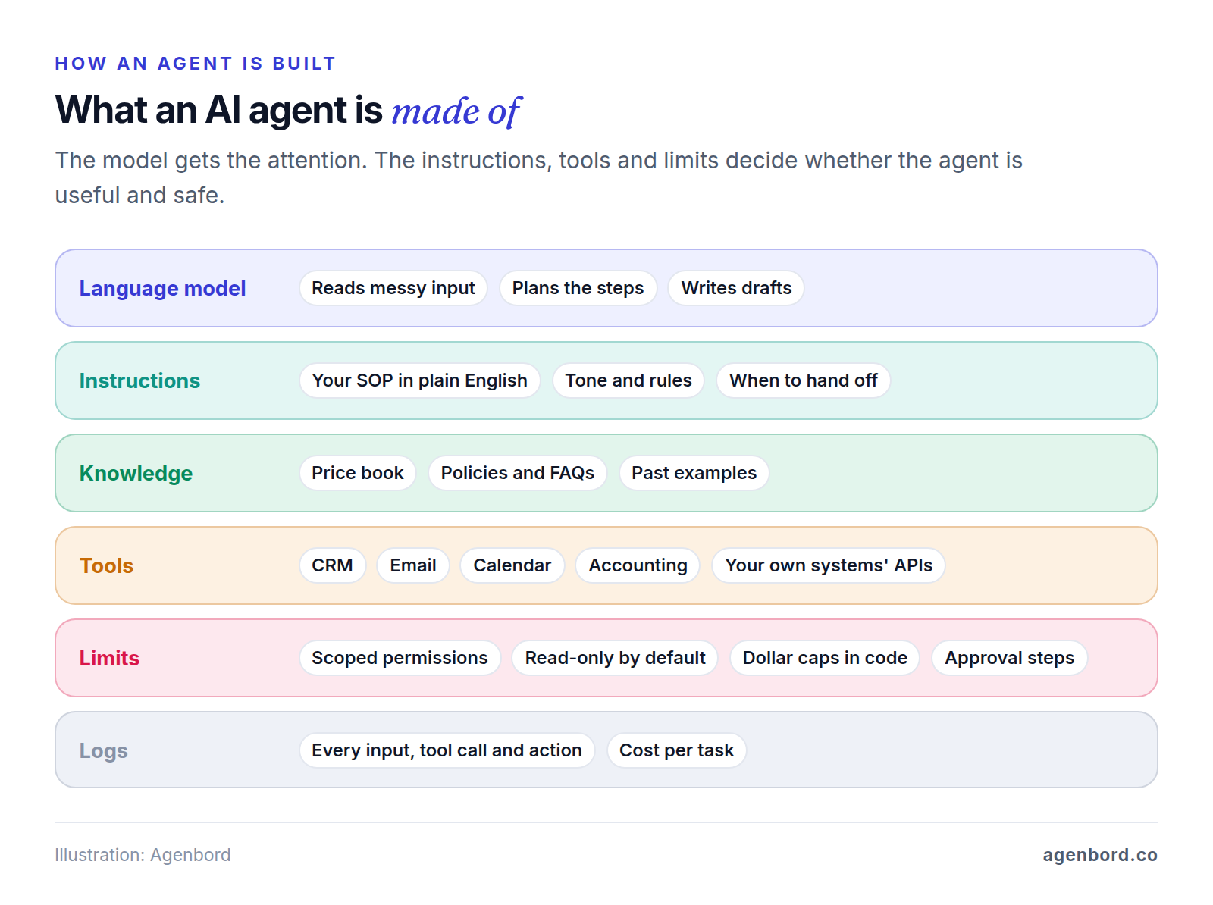The image size is (1213, 905).
Task: Click 'Your own systems' APIs' chip
Action: pyautogui.click(x=829, y=565)
